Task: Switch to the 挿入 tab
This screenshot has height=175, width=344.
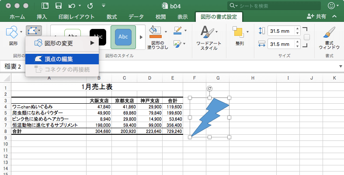Action: [42, 17]
